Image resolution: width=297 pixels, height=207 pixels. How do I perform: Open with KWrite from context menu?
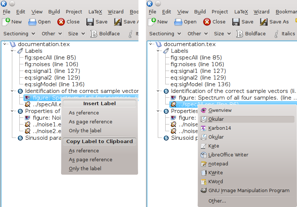[x=247, y=172]
